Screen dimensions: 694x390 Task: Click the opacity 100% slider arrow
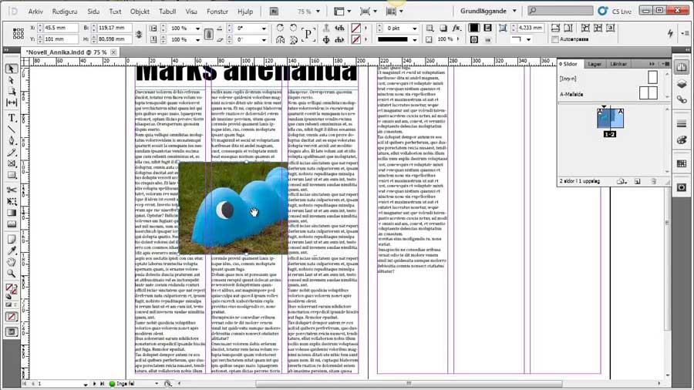(x=458, y=39)
